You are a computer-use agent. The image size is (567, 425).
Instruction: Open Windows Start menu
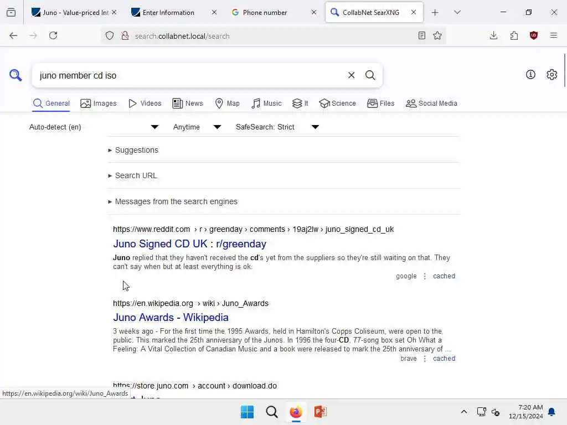click(x=248, y=412)
